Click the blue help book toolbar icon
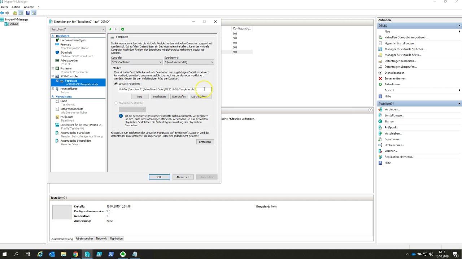The width and height of the screenshot is (462, 259). pos(28,13)
